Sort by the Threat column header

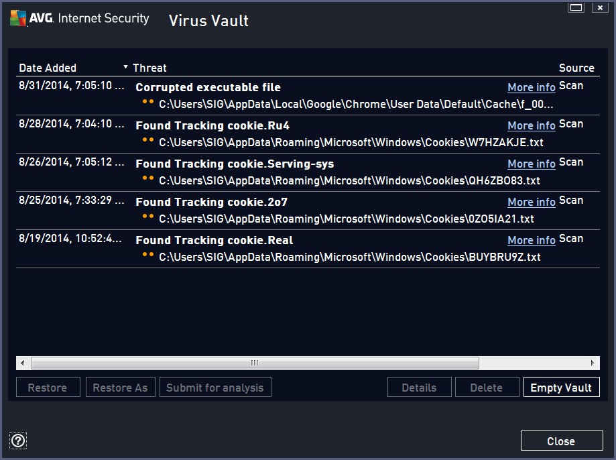[149, 68]
